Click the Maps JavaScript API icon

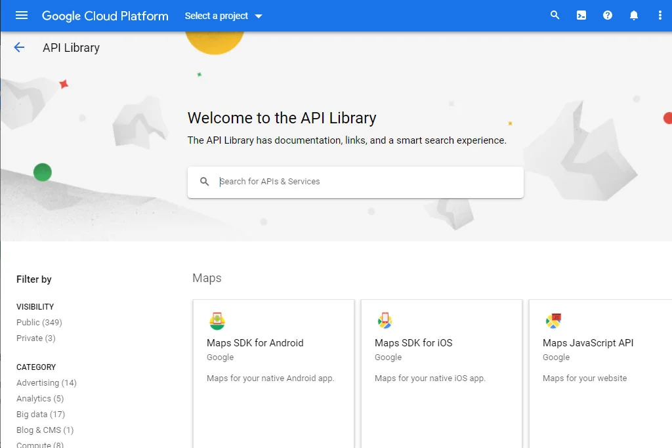553,321
